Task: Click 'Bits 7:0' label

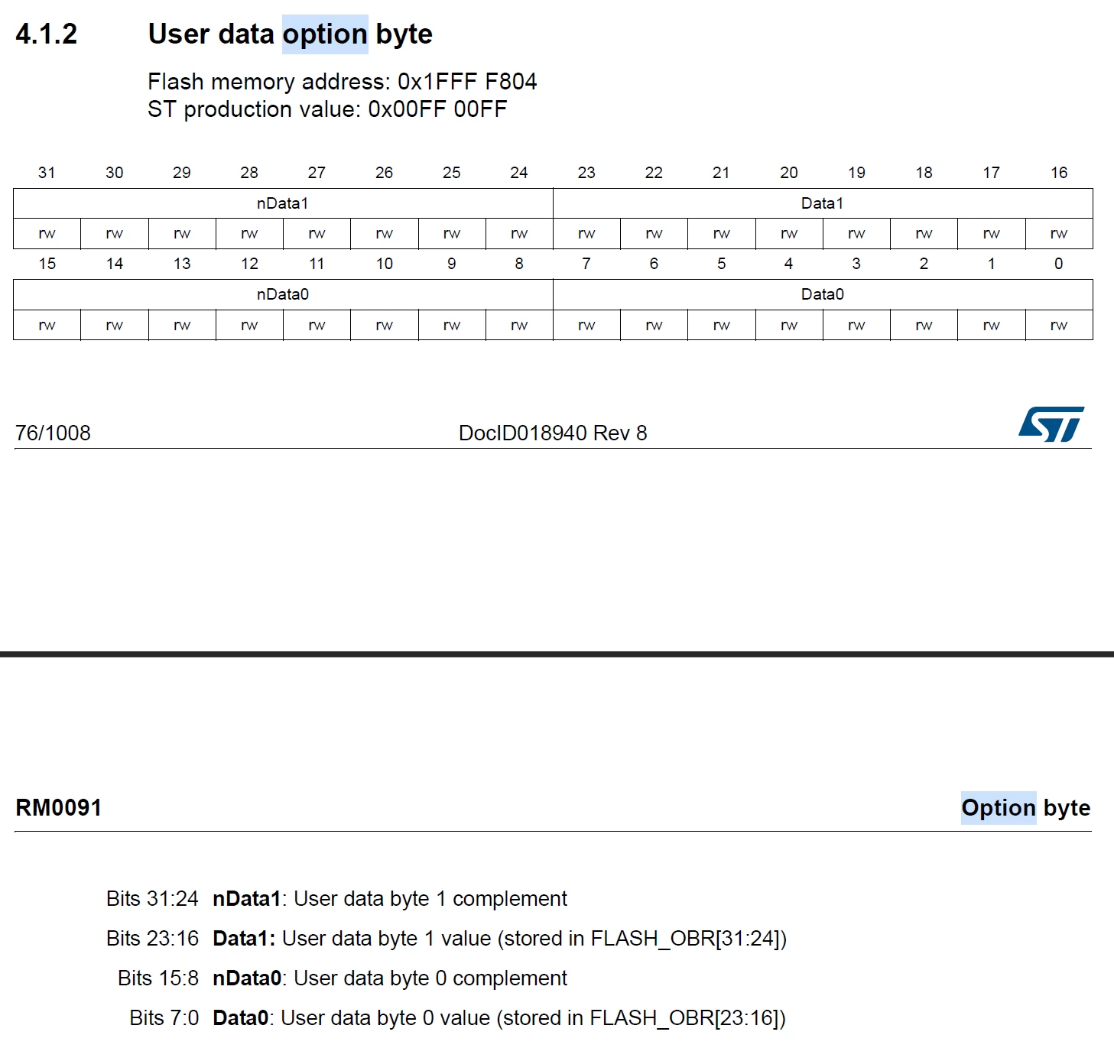Action: coord(164,1018)
